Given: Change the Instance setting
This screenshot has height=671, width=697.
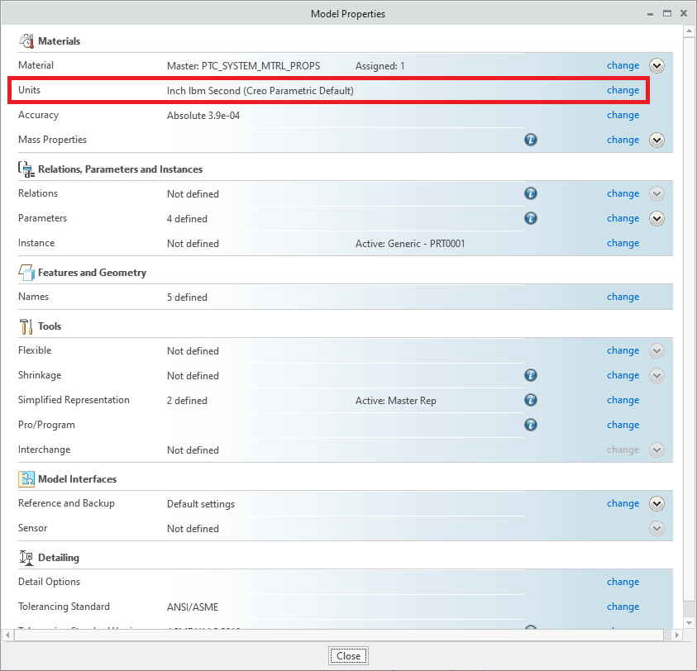Looking at the screenshot, I should [x=623, y=243].
